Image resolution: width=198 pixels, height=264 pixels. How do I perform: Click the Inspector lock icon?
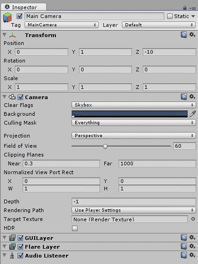[185, 8]
